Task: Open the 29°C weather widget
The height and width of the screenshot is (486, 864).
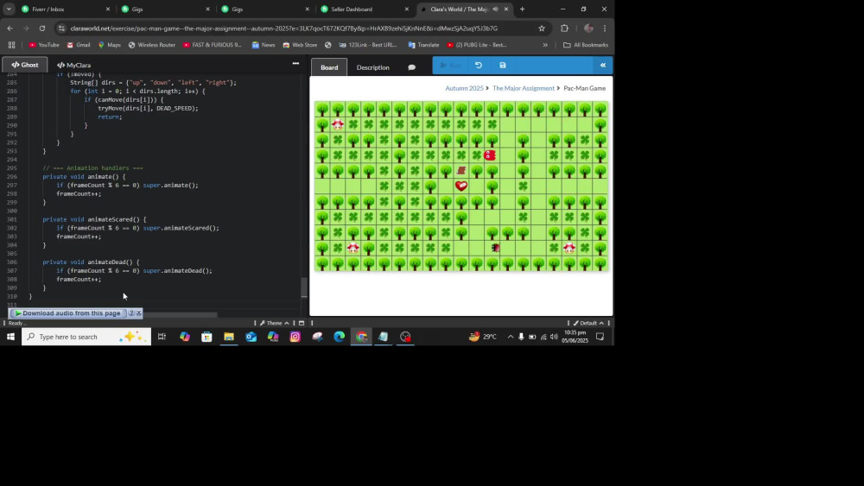Action: point(483,337)
